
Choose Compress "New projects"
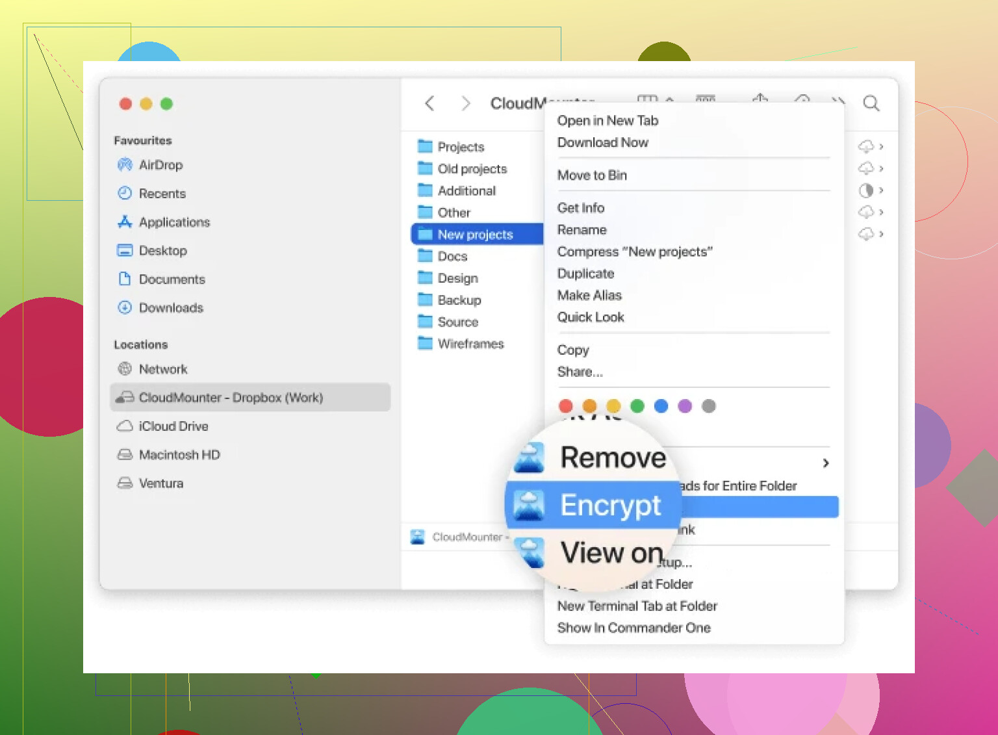[635, 252]
